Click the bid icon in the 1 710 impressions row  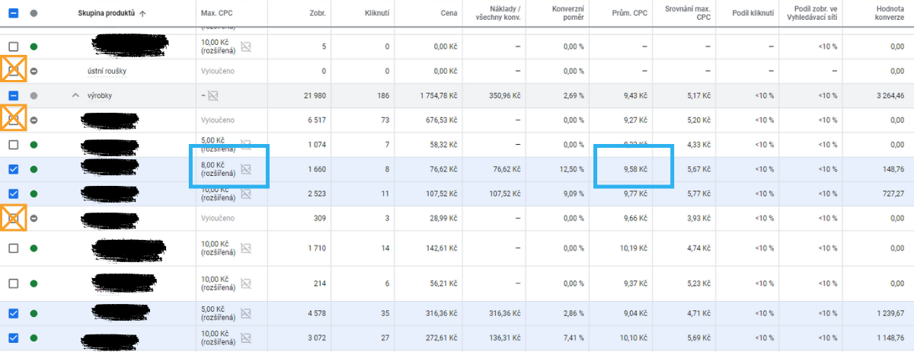click(x=246, y=248)
